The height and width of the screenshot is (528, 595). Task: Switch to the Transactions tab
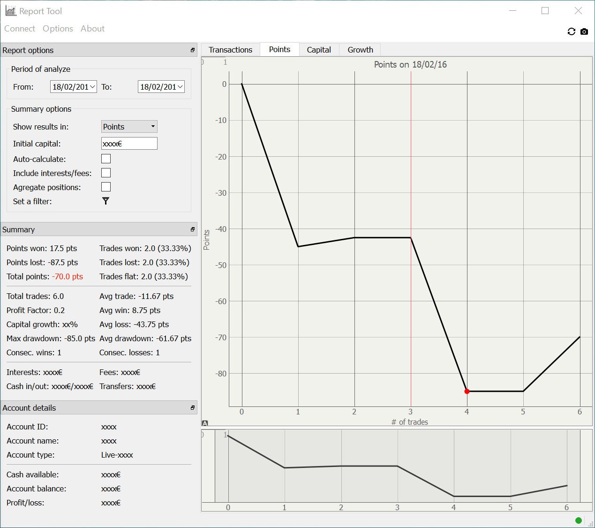(x=230, y=50)
